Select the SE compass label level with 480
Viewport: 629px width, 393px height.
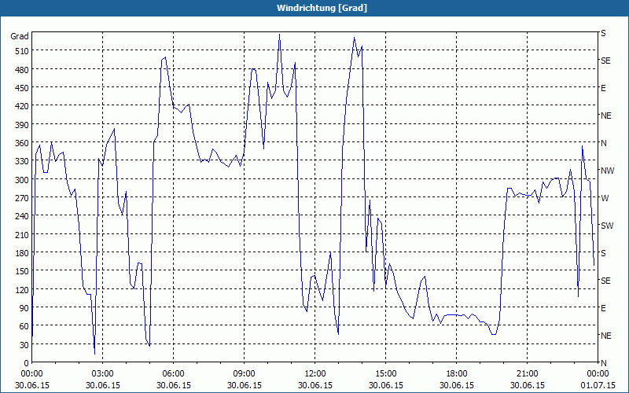[x=605, y=61]
